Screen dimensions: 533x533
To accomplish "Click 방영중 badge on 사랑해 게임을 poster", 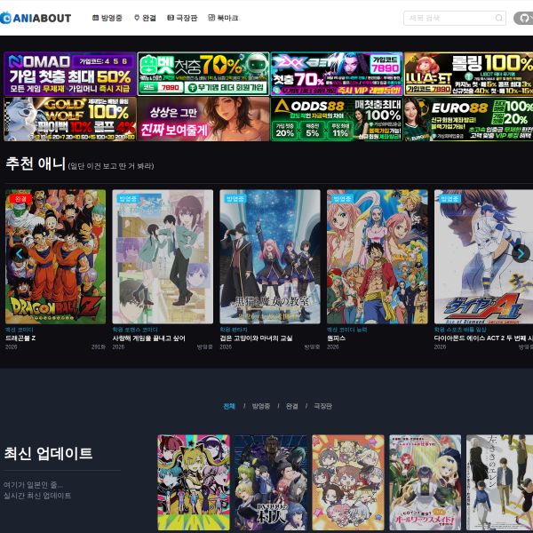I will pyautogui.click(x=128, y=198).
